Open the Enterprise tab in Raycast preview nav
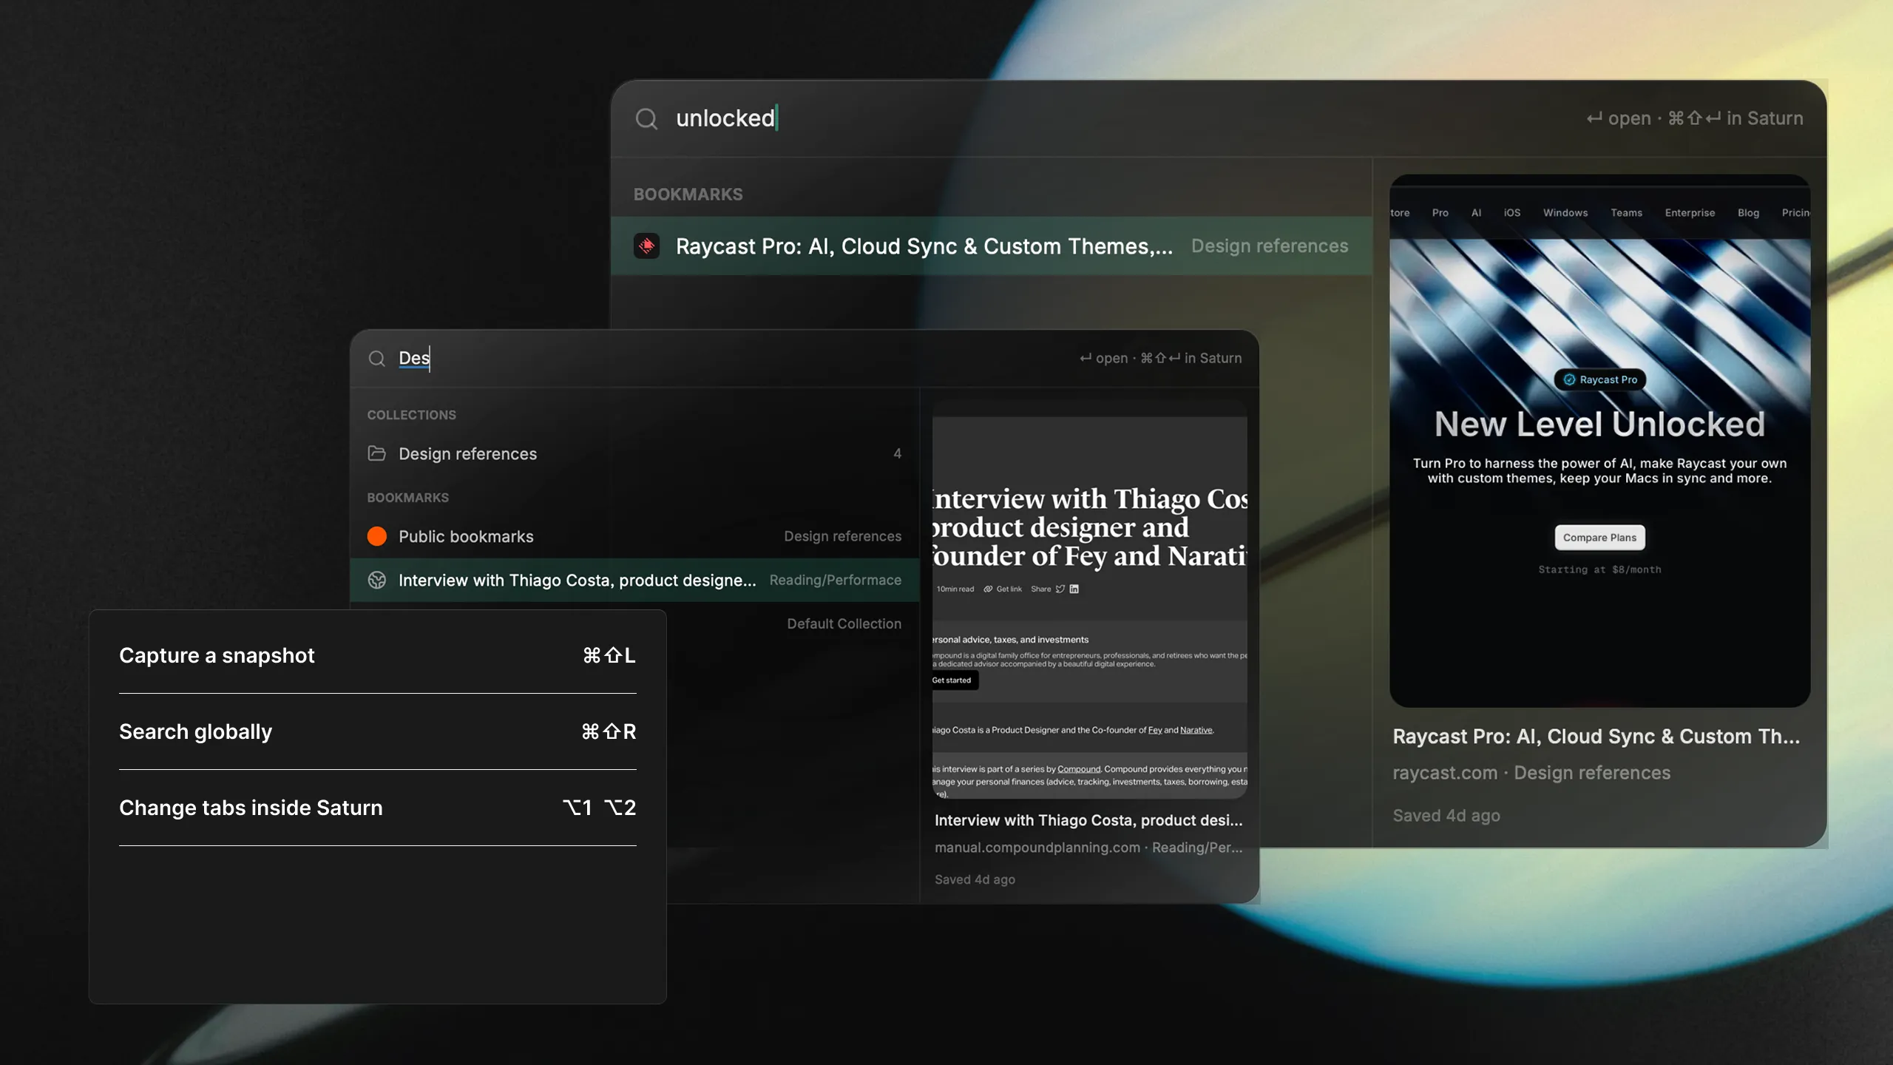This screenshot has width=1893, height=1065. point(1690,213)
